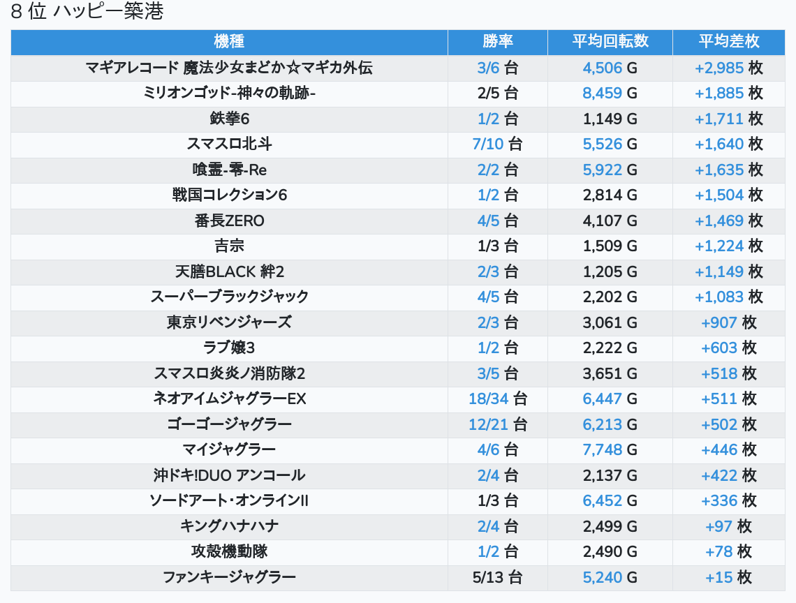The image size is (796, 603).
Task: Click machine name ソードアート・オンラインII
Action: [x=229, y=501]
